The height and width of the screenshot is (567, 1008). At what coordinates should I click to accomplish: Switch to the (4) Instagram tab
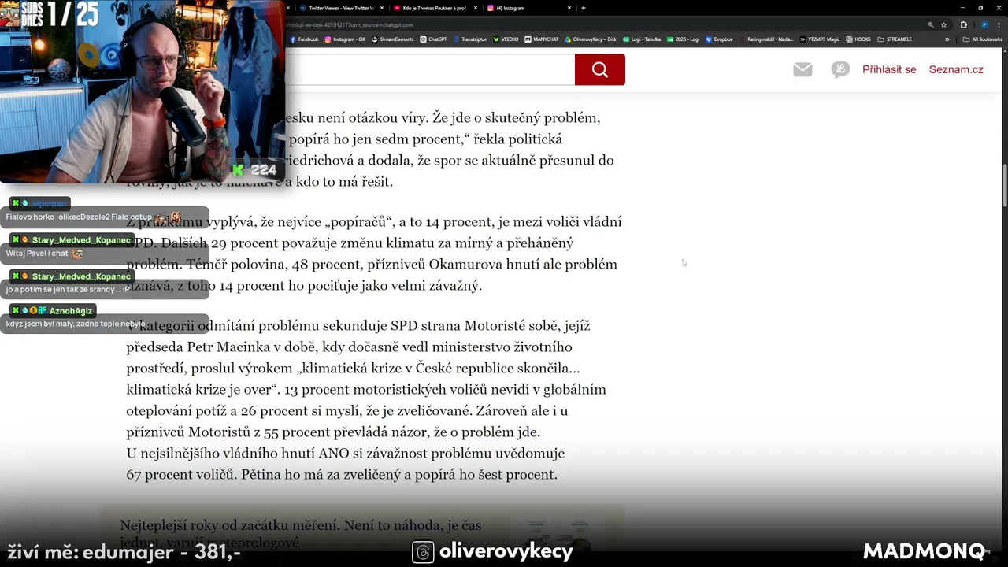click(x=529, y=8)
